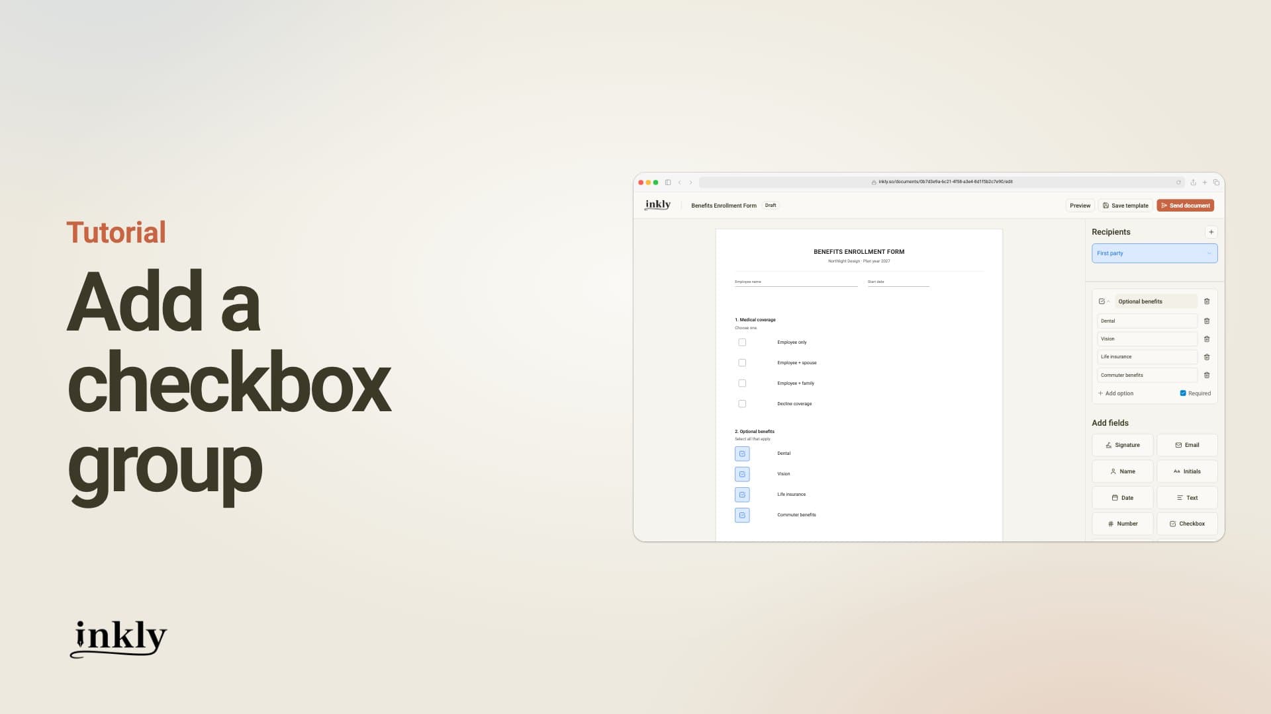Open document Preview
This screenshot has height=714, width=1271.
(x=1080, y=206)
